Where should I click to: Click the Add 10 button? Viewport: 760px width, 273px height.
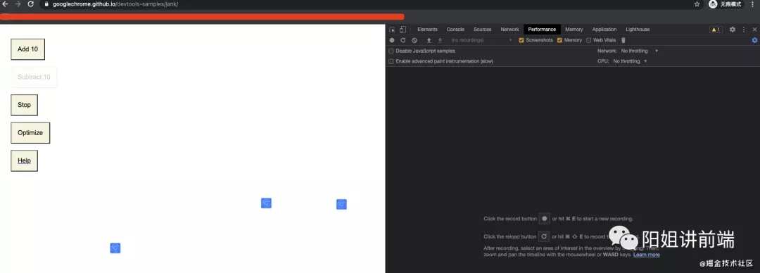[x=27, y=49]
